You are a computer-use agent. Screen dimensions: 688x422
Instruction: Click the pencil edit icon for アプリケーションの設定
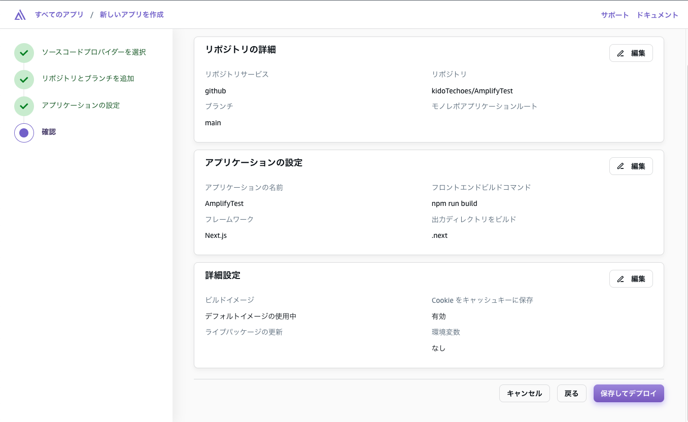[620, 166]
